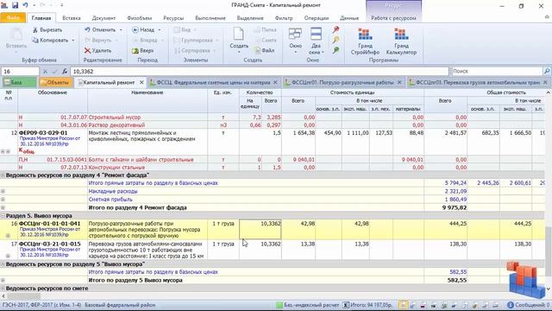Open the Назад dropdown arrow
This screenshot has height=311, width=552.
tap(160, 30)
